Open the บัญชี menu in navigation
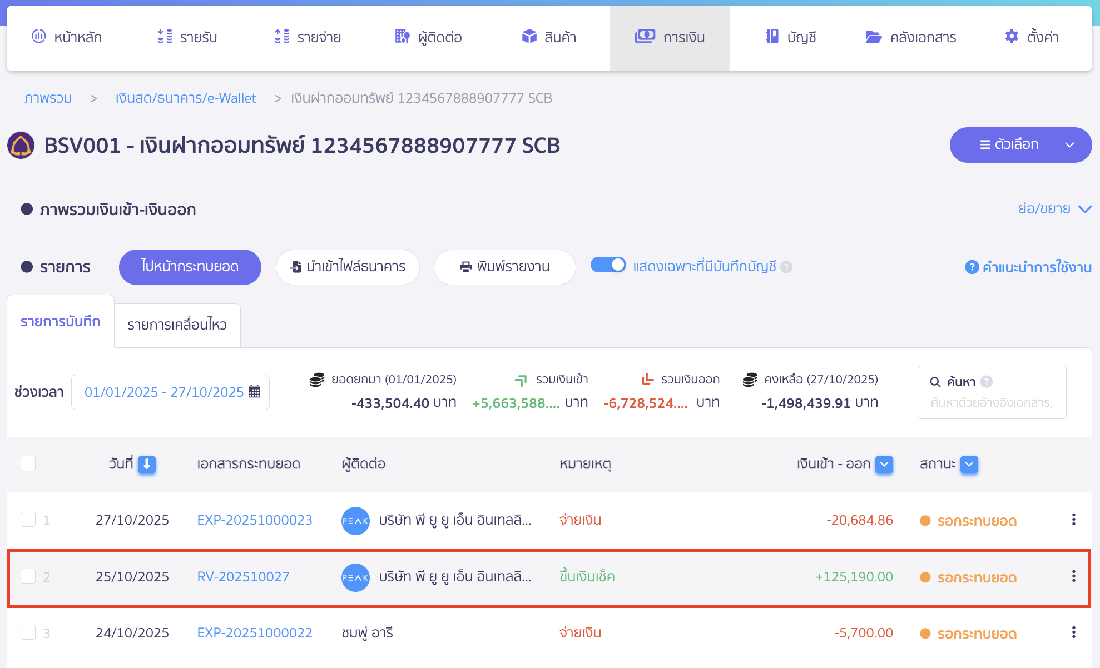Image resolution: width=1100 pixels, height=668 pixels. click(791, 37)
